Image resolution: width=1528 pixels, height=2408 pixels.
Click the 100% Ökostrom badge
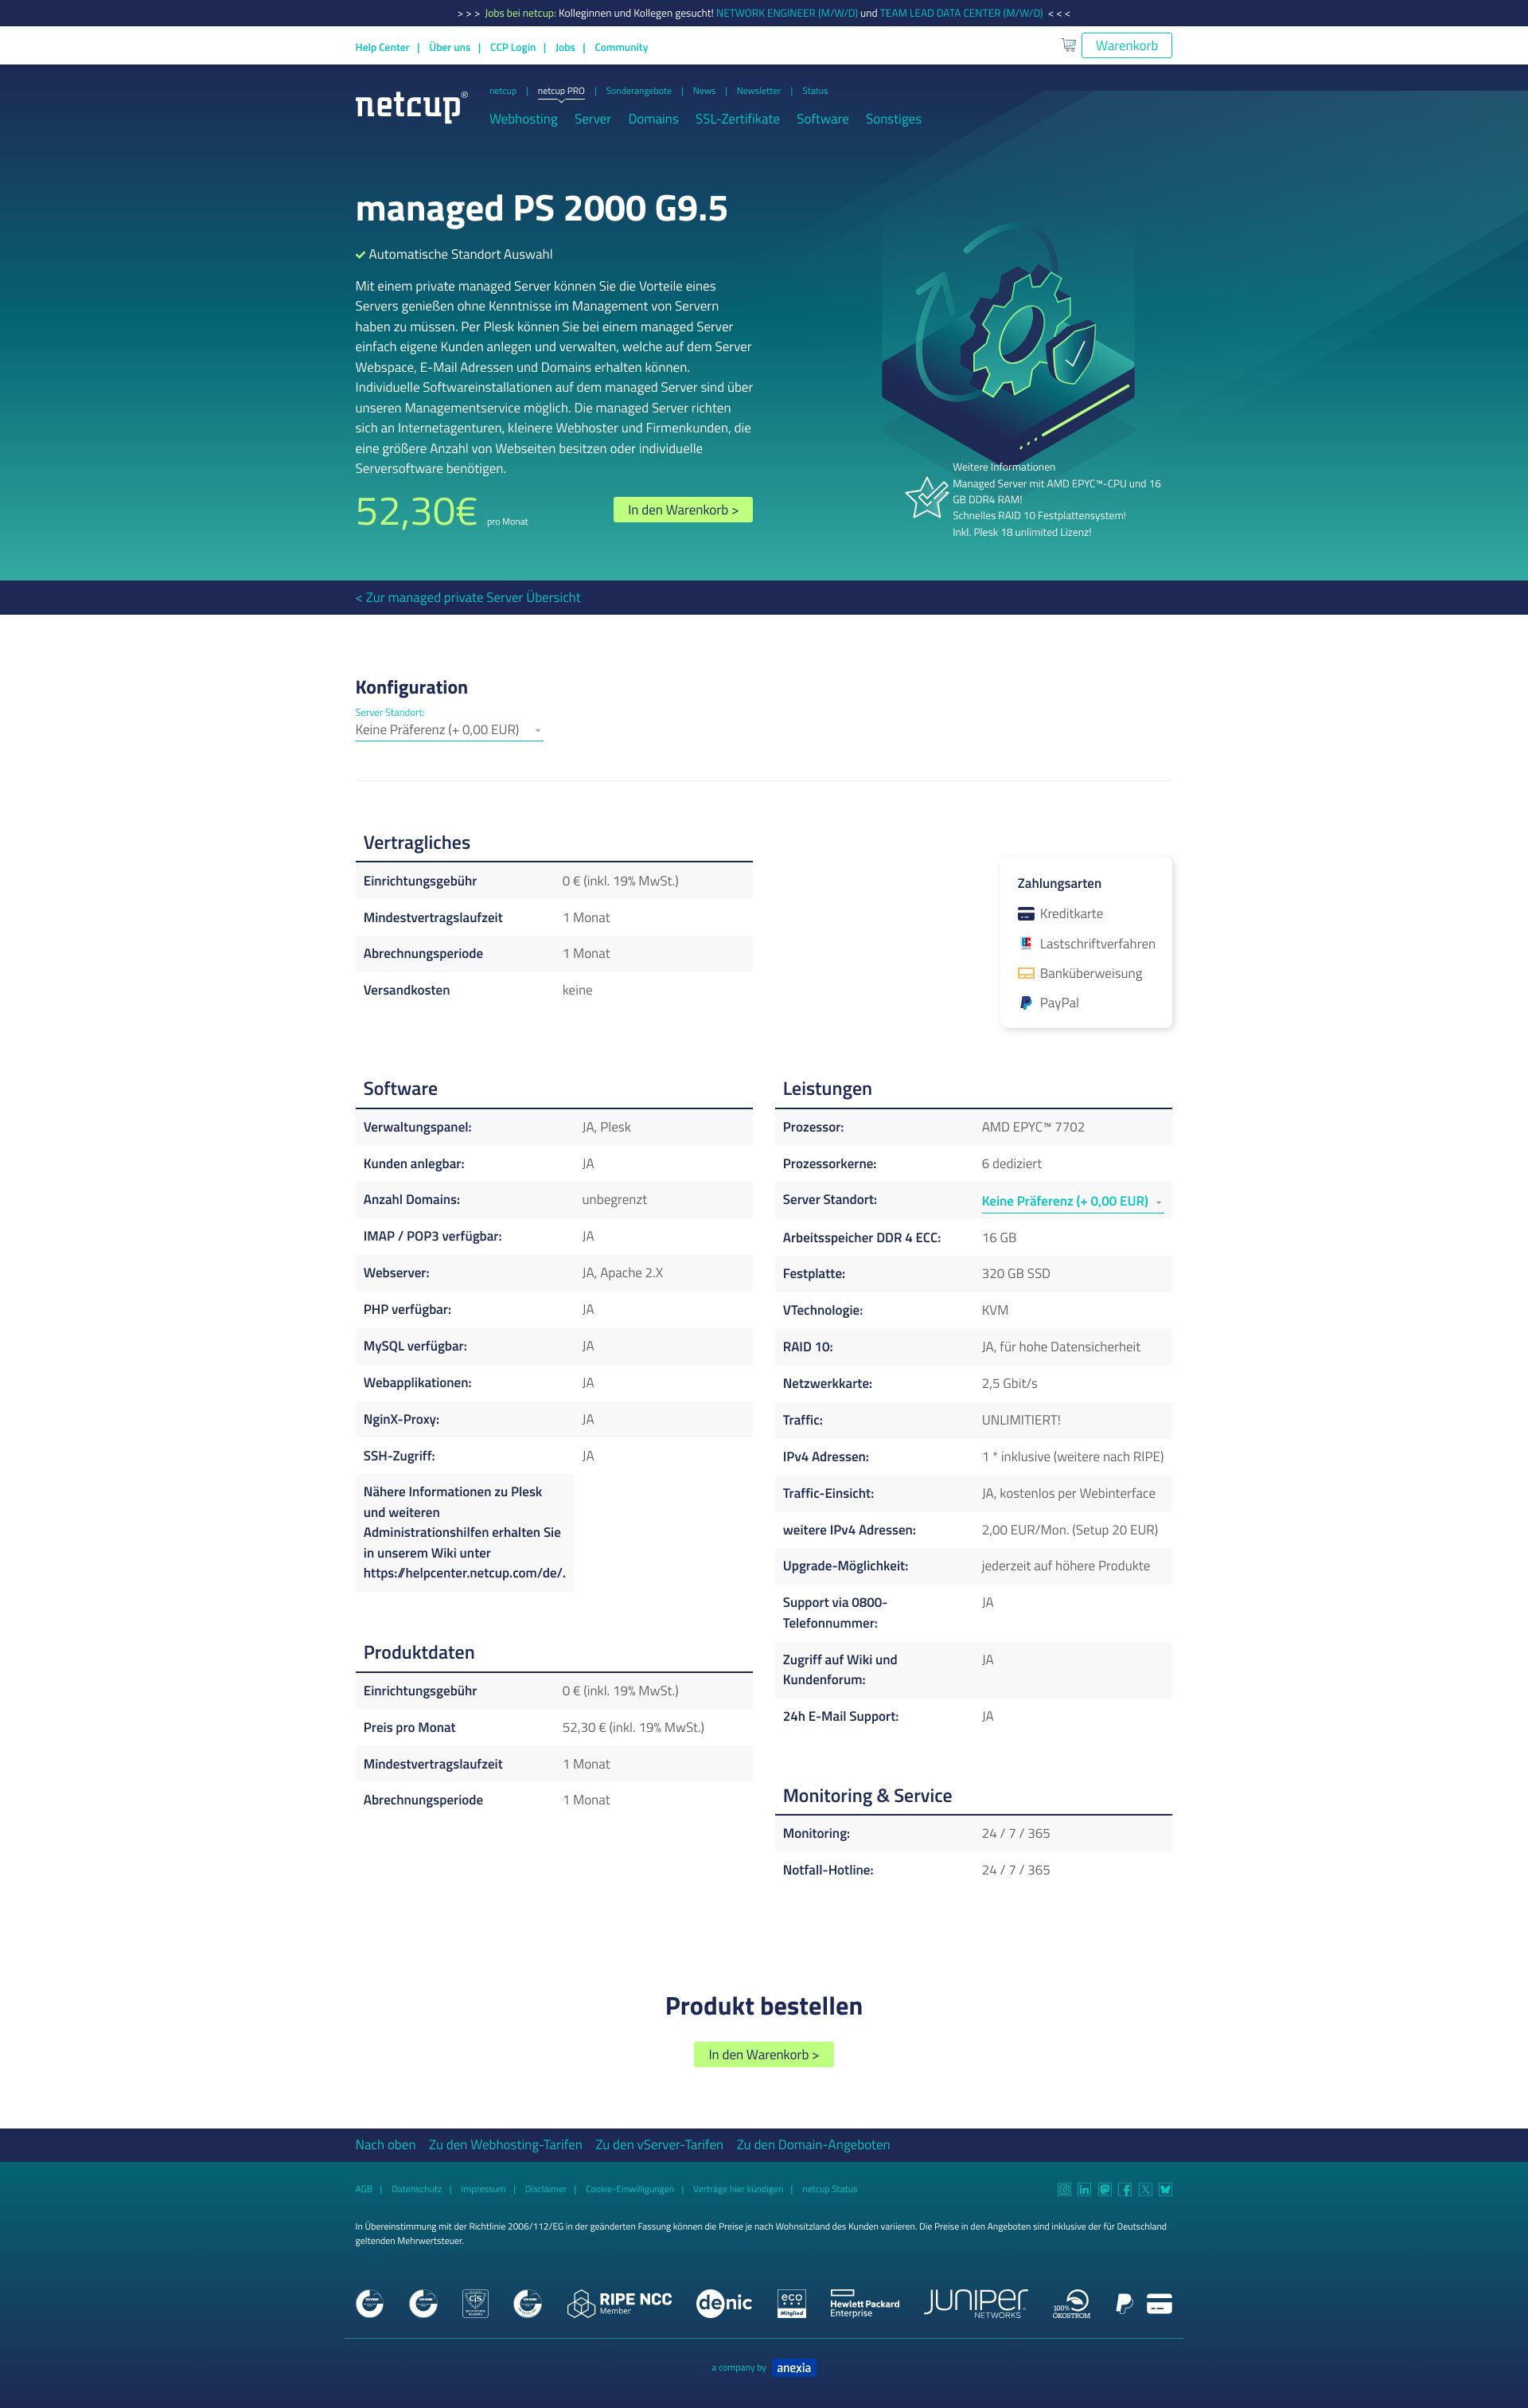click(x=1071, y=2304)
